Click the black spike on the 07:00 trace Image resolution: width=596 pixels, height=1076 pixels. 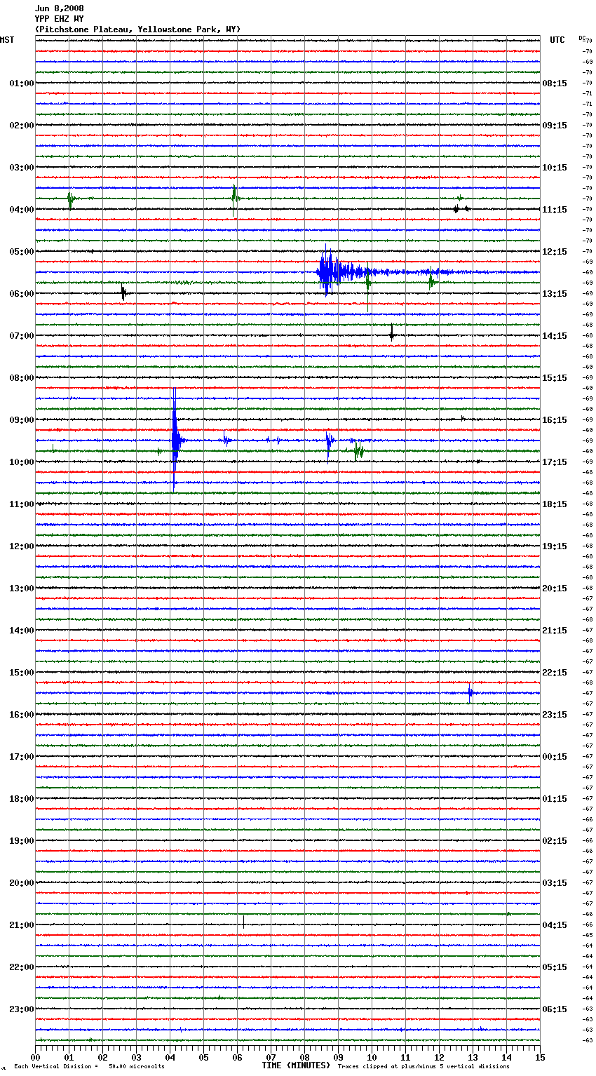point(391,334)
